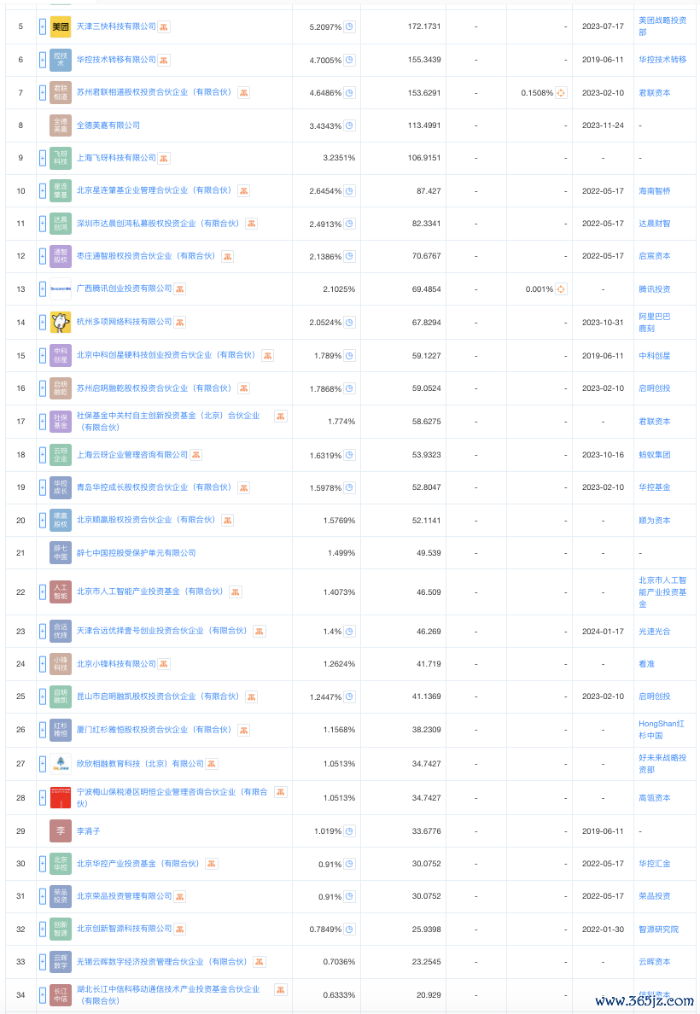Open clock icon next to 1.6319%
This screenshot has width=700, height=1014.
click(349, 455)
